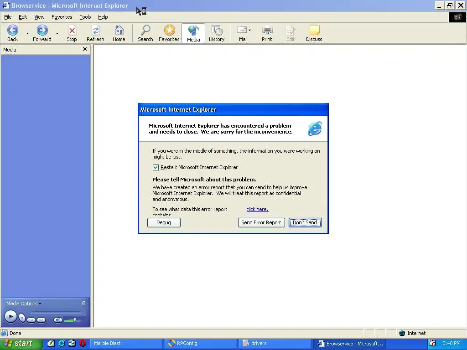Stop page loading with the Stop icon

click(x=72, y=31)
